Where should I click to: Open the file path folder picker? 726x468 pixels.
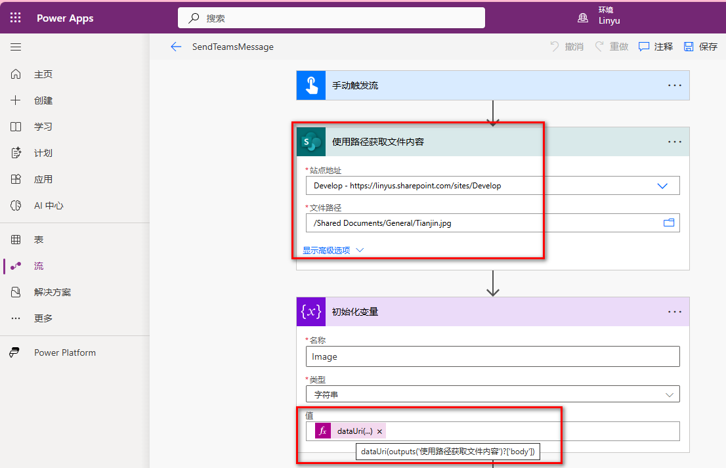(x=669, y=223)
